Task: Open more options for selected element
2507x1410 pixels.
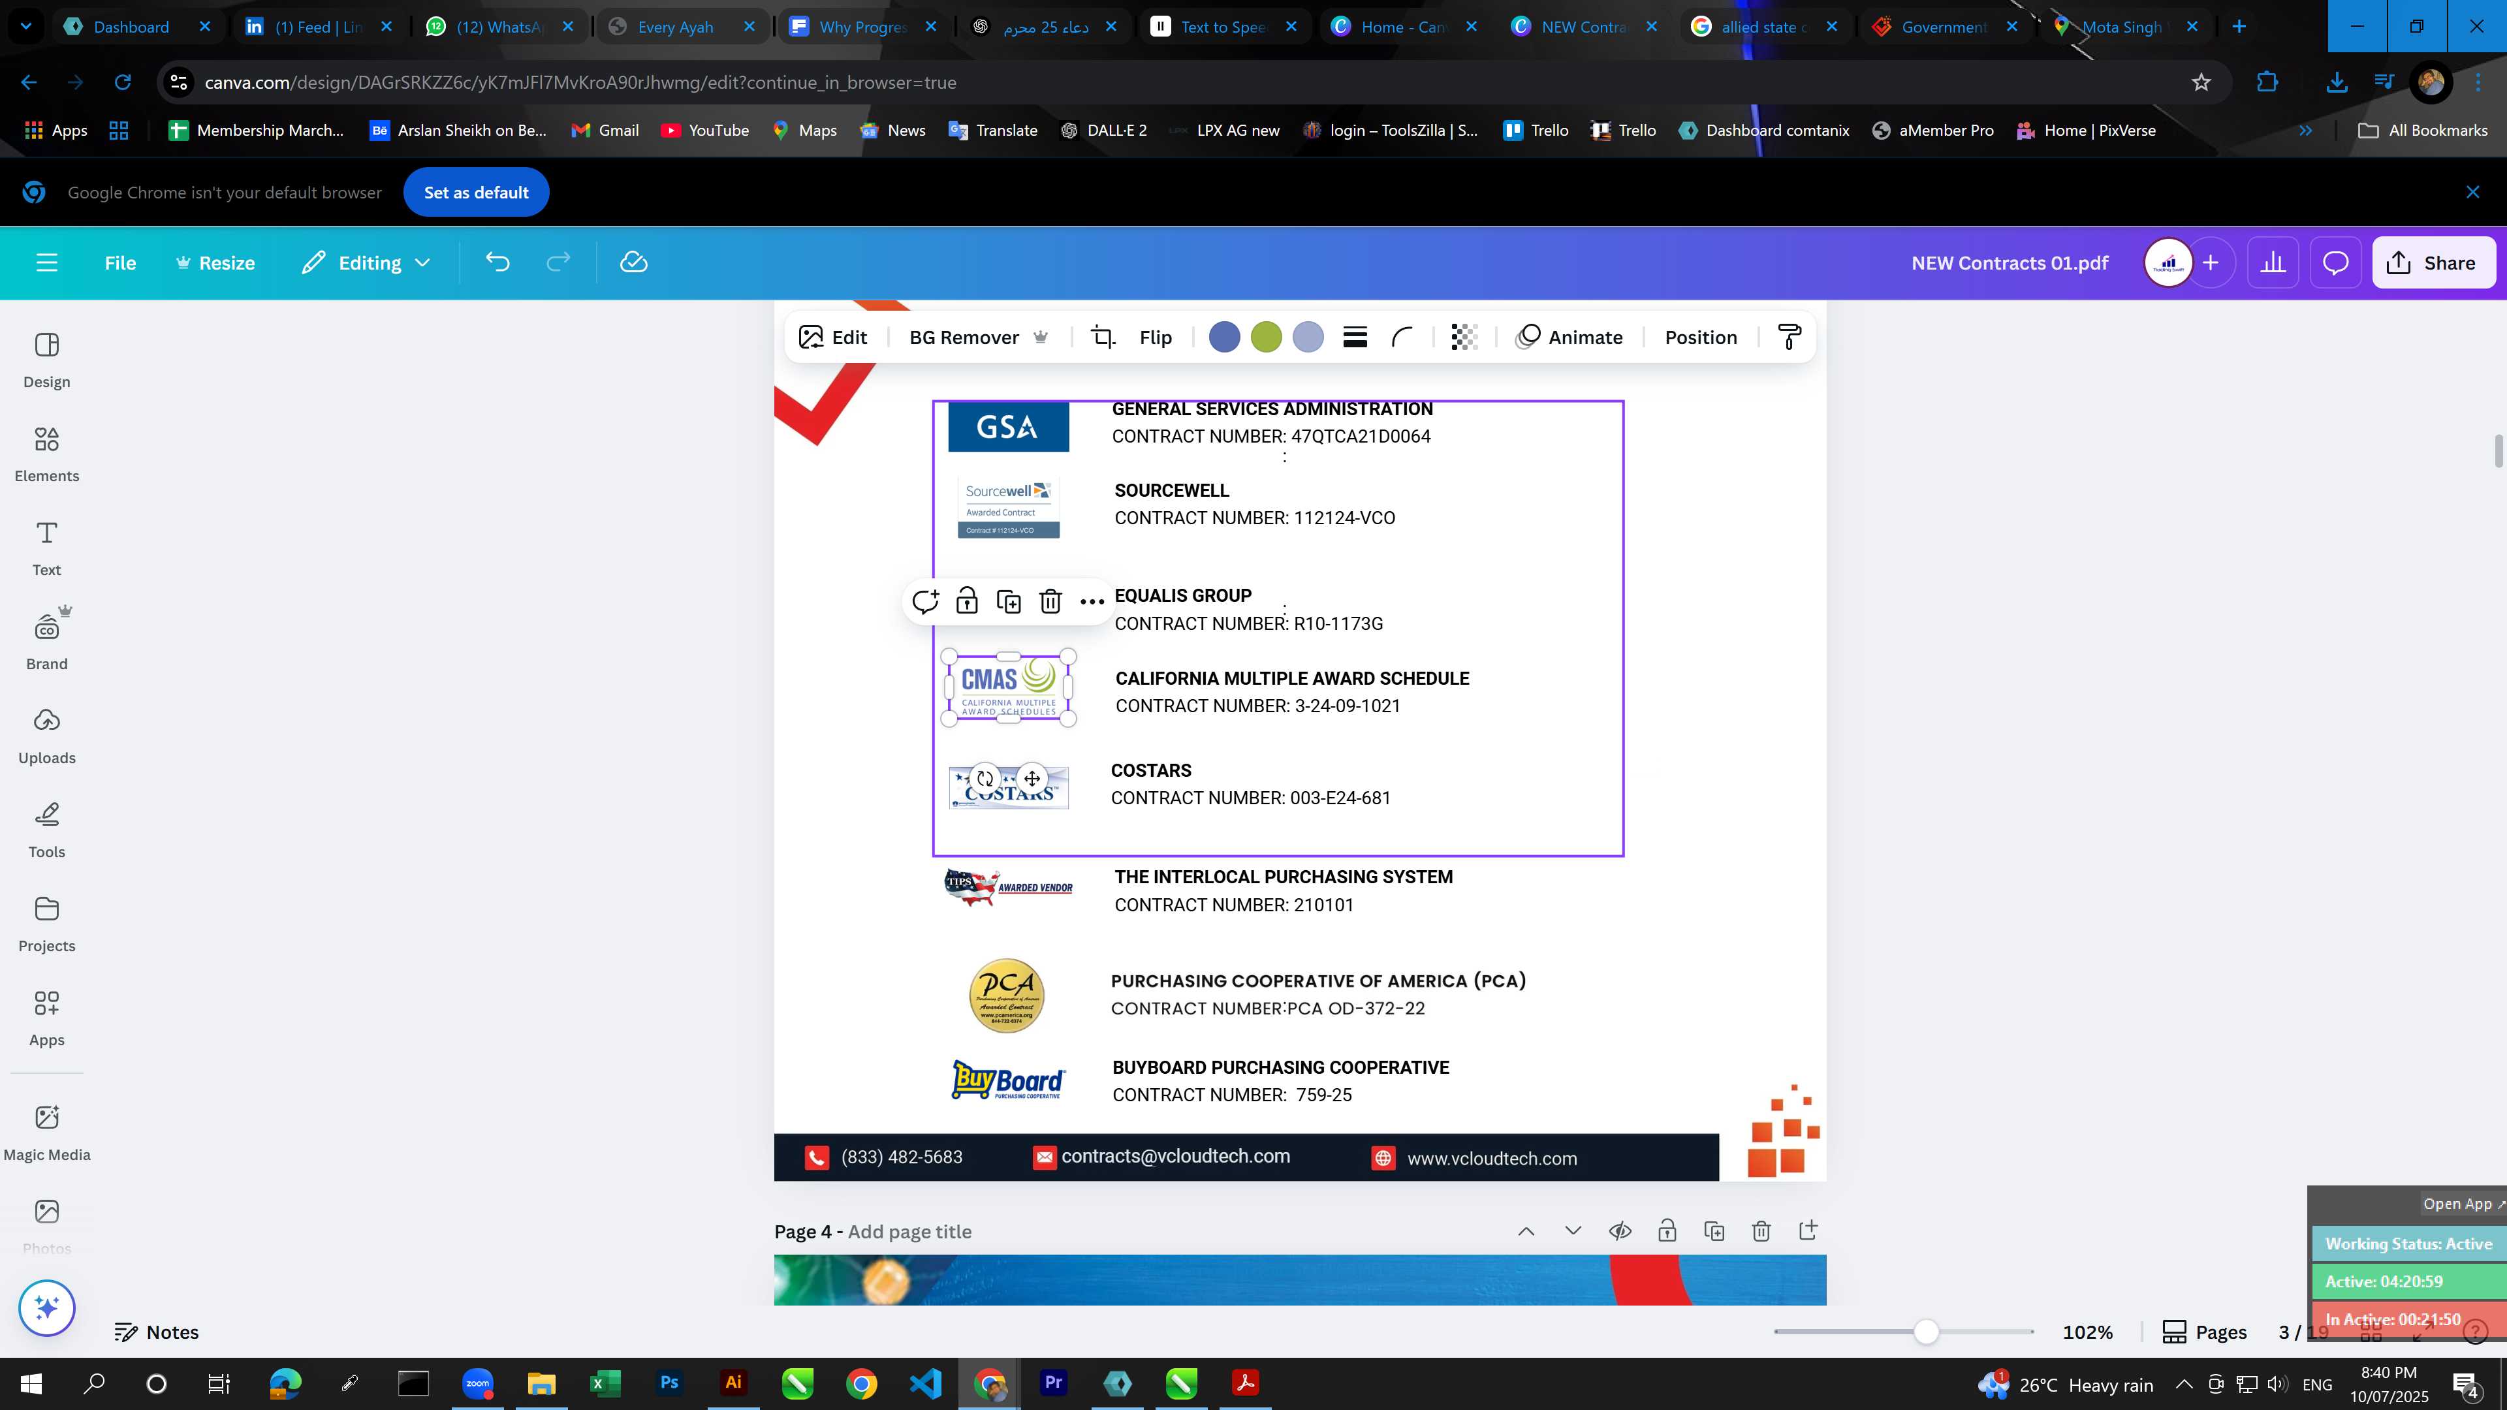Action: 1092,601
